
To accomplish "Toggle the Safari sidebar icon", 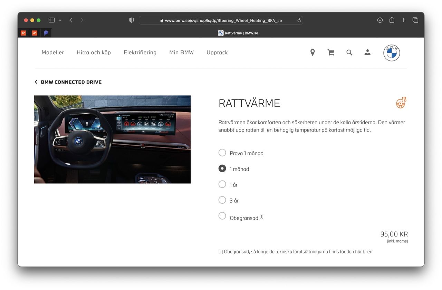I will (x=51, y=20).
